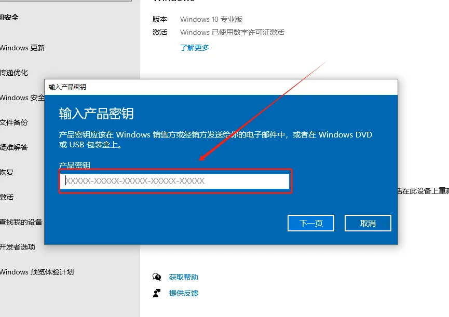Open Windows 安全 settings page
The image size is (449, 317).
(x=21, y=98)
